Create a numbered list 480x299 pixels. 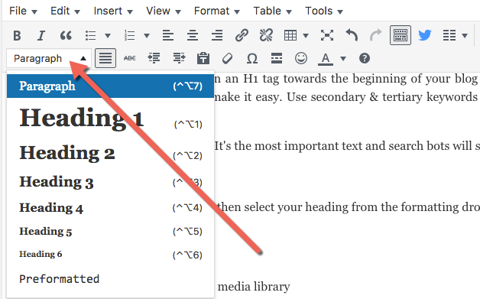[129, 35]
